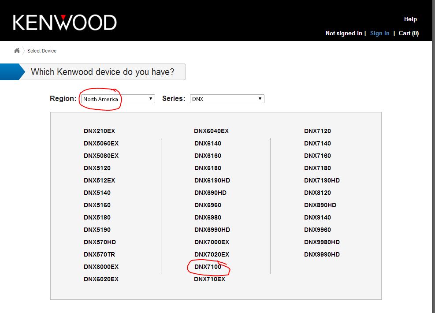Screen dimensions: 435x313
Task: Open the Region dropdown
Action: (118, 99)
